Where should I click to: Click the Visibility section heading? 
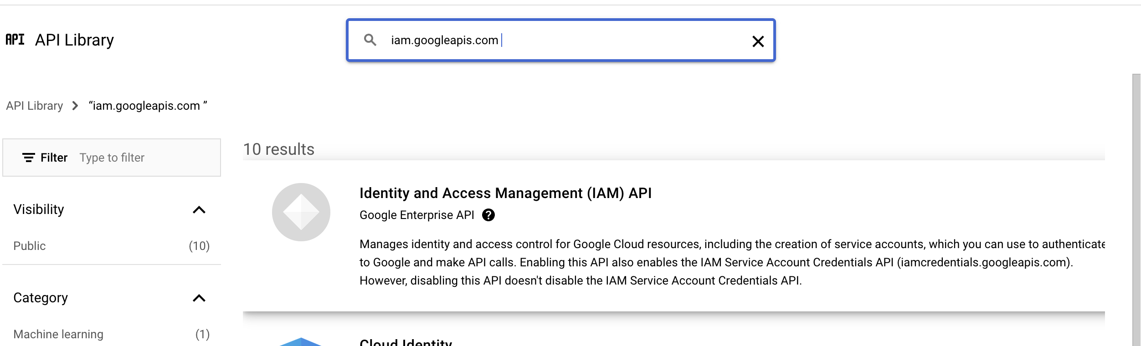coord(39,209)
